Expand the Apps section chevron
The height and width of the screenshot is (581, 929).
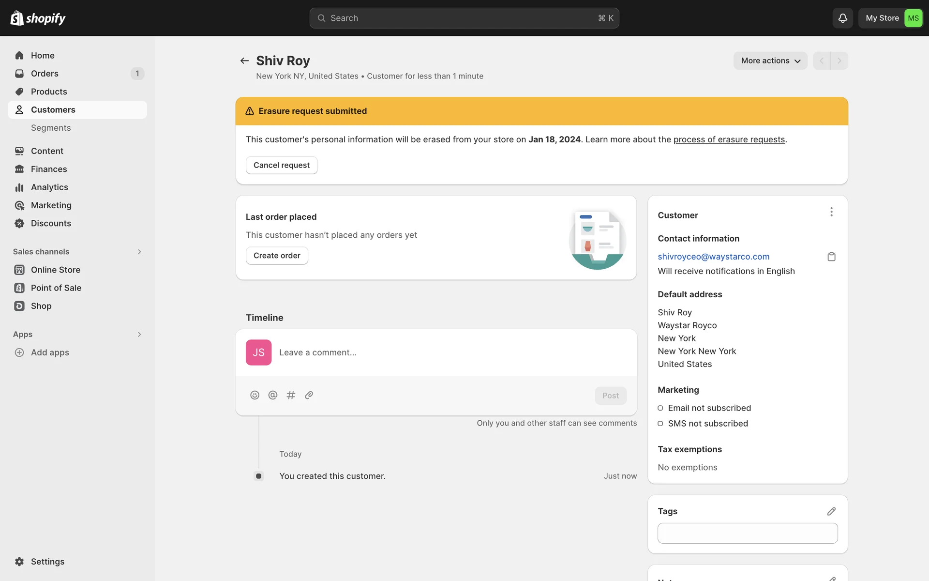tap(139, 335)
